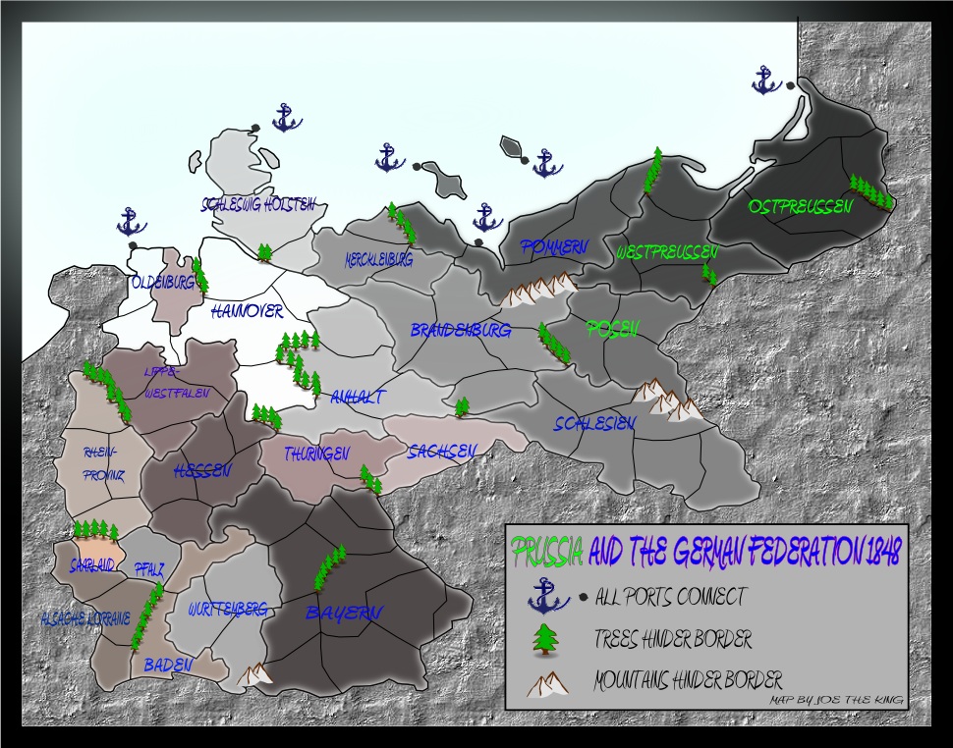This screenshot has height=748, width=953.
Task: Click the MAP BY JOE THE KING credit
Action: pos(837,701)
